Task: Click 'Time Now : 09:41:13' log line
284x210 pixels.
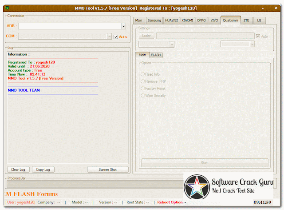Action: point(27,74)
